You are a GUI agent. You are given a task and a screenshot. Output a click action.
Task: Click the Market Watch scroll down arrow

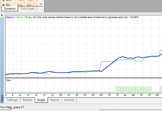click(41, 4)
